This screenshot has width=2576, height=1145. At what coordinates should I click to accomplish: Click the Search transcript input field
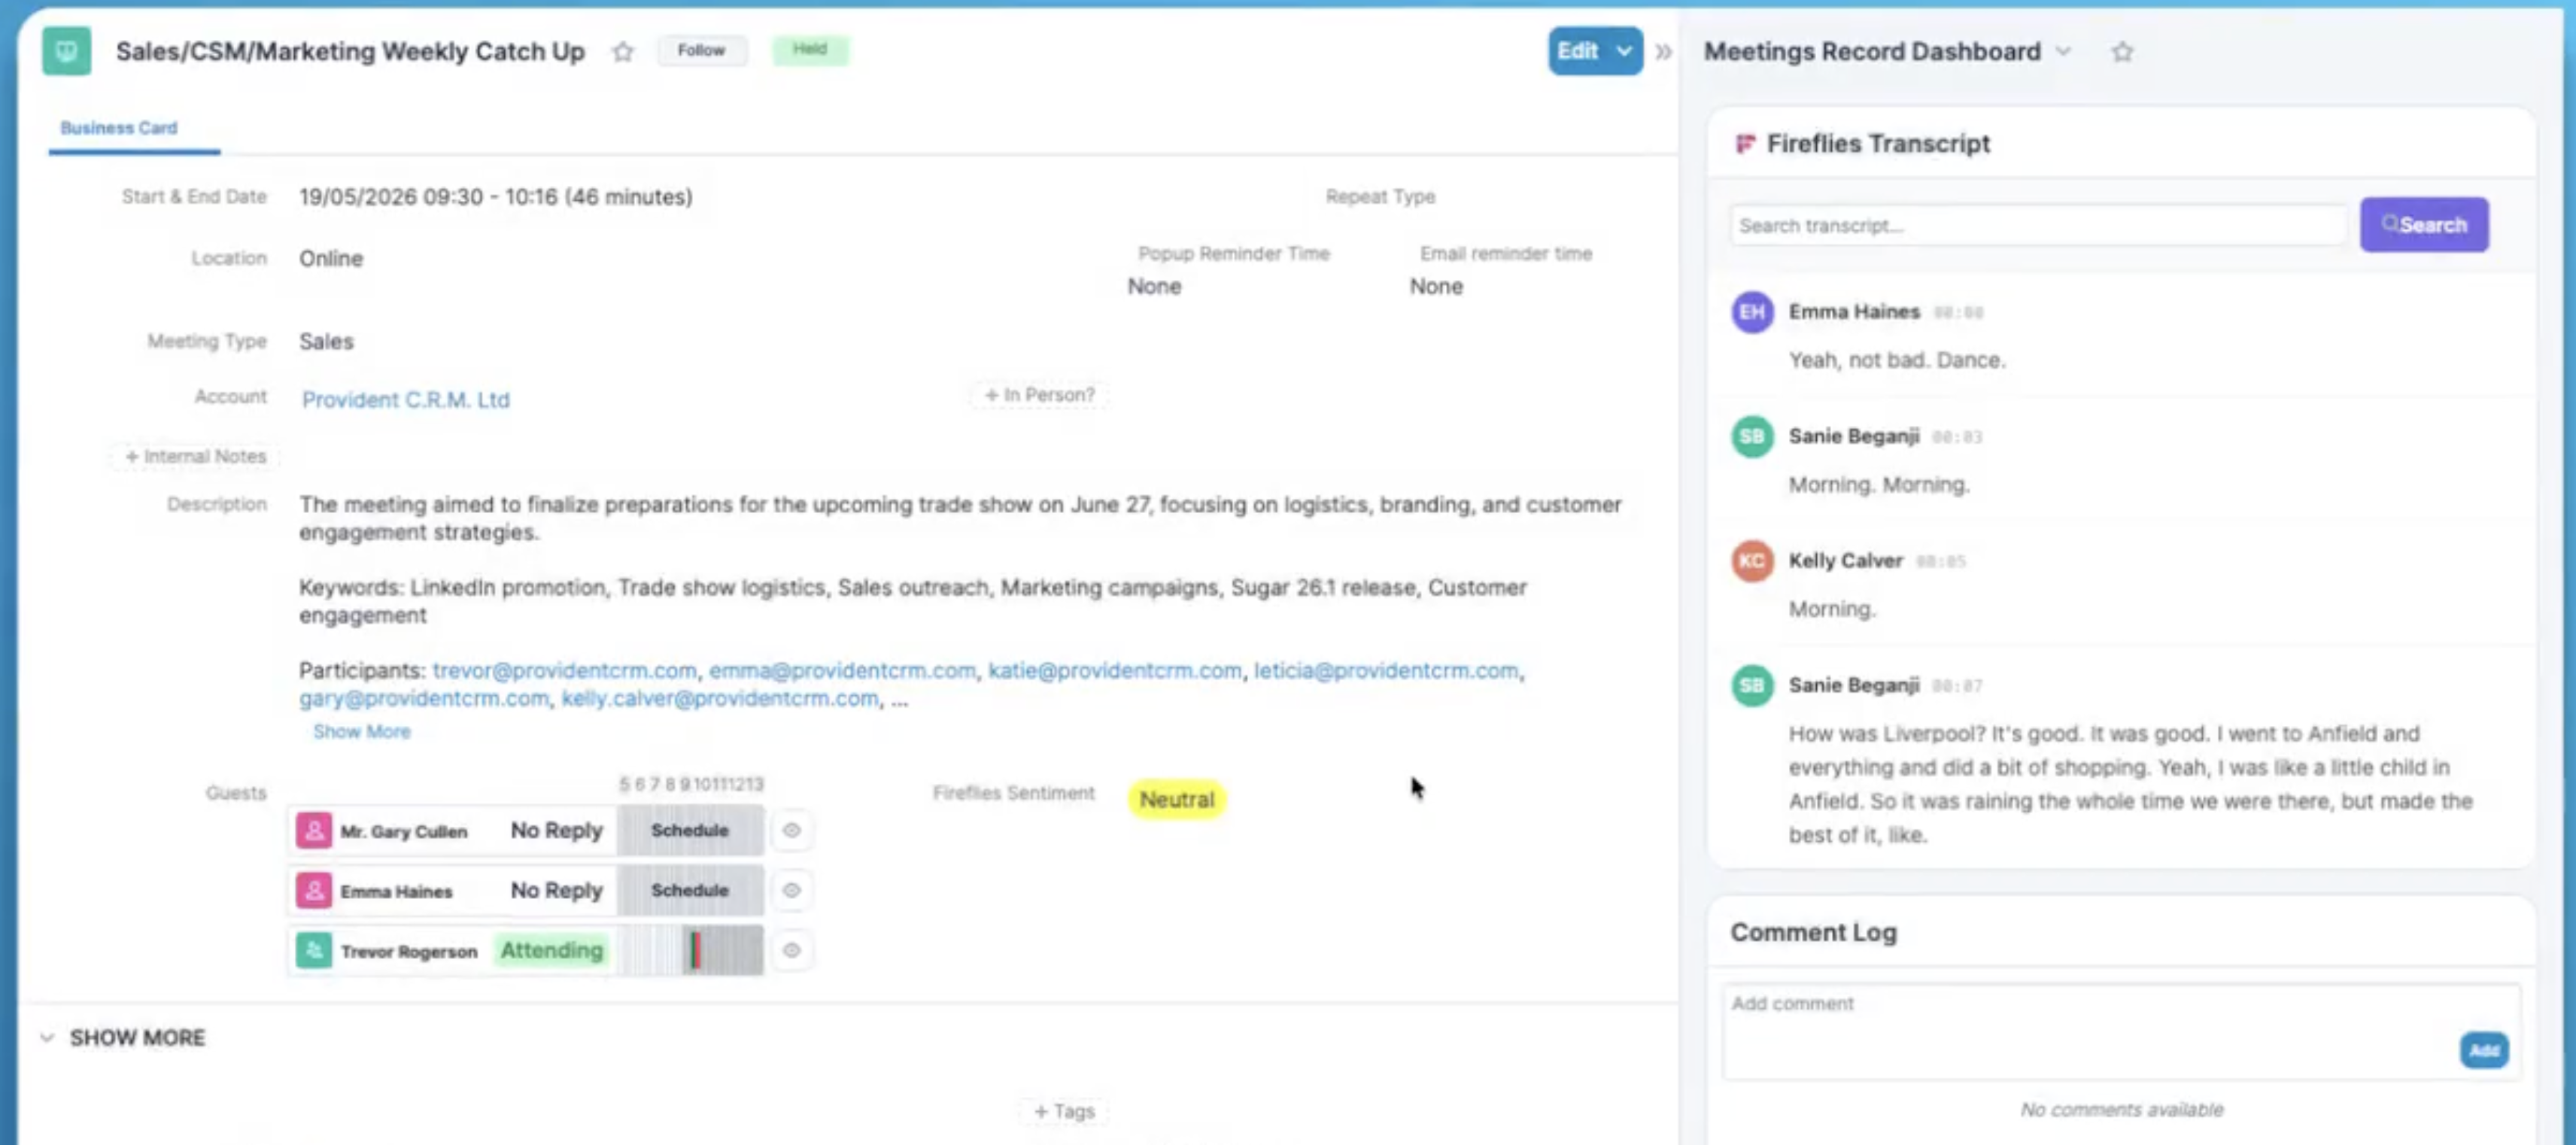tap(2037, 226)
